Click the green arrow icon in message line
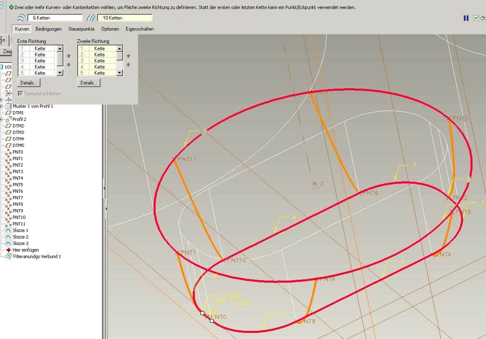 point(11,7)
